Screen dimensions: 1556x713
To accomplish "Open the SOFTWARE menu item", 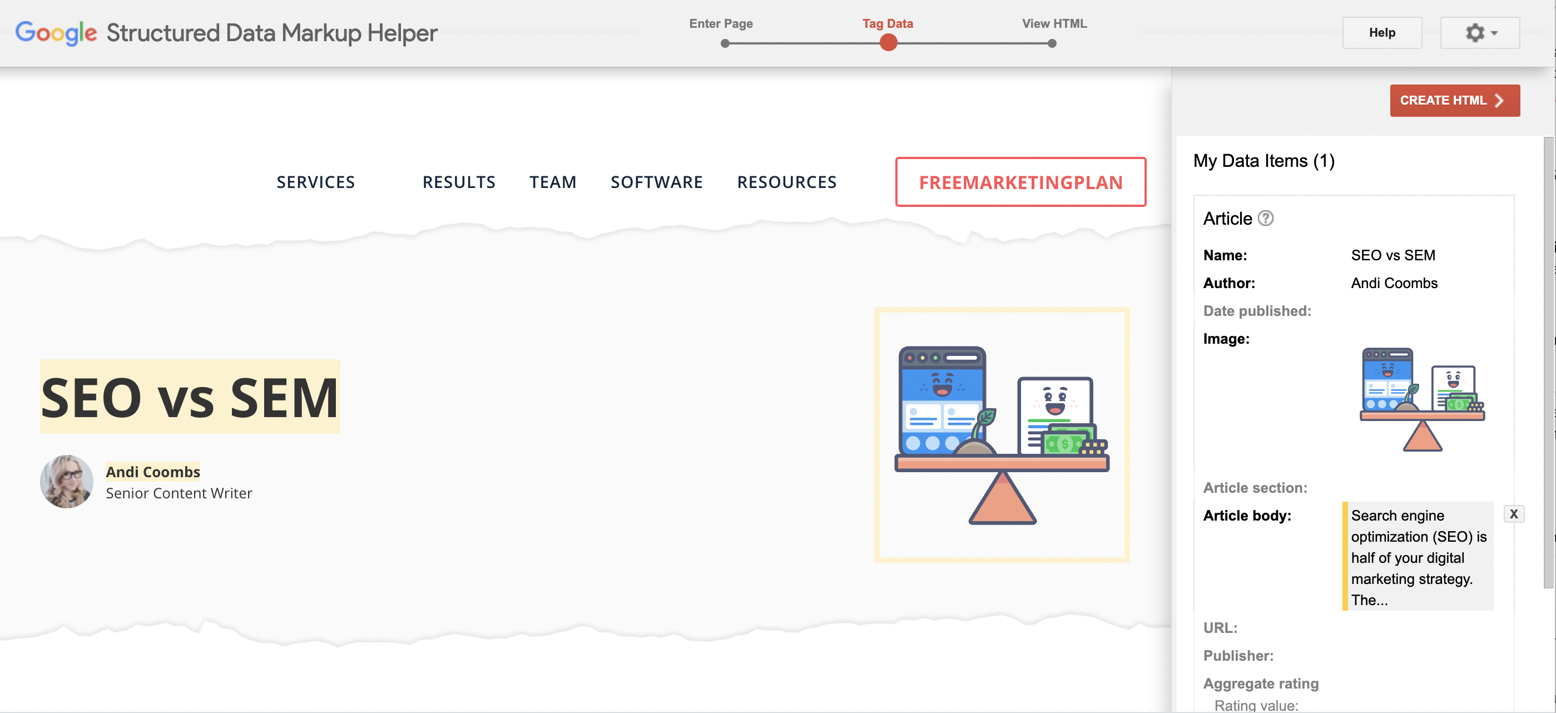I will [x=657, y=182].
